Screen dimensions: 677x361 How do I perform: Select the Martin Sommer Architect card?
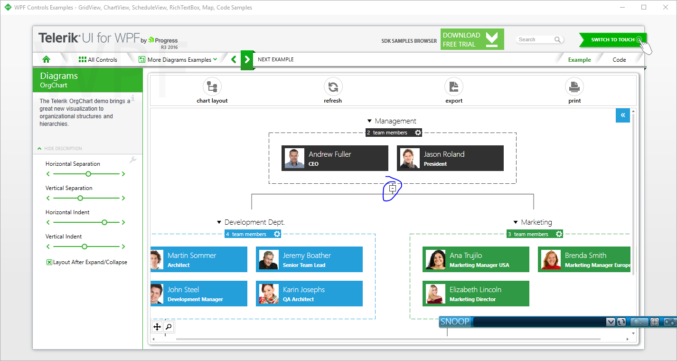tap(199, 259)
